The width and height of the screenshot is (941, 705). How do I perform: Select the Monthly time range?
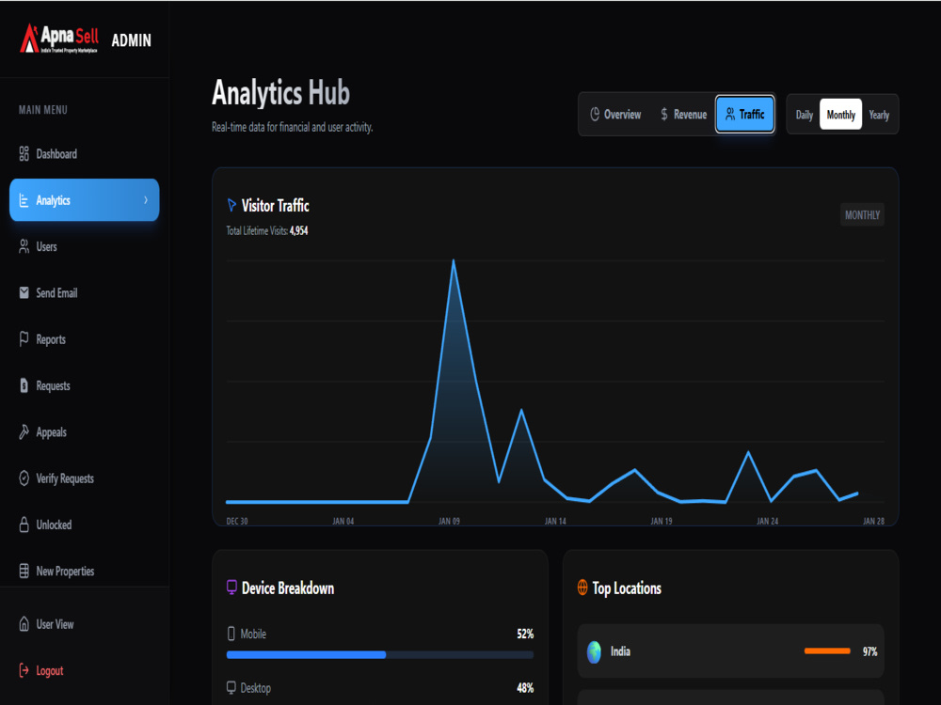click(840, 115)
